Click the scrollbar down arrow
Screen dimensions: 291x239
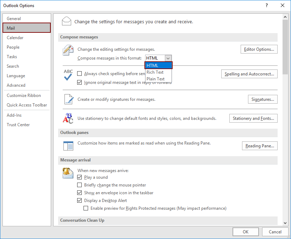point(285,223)
